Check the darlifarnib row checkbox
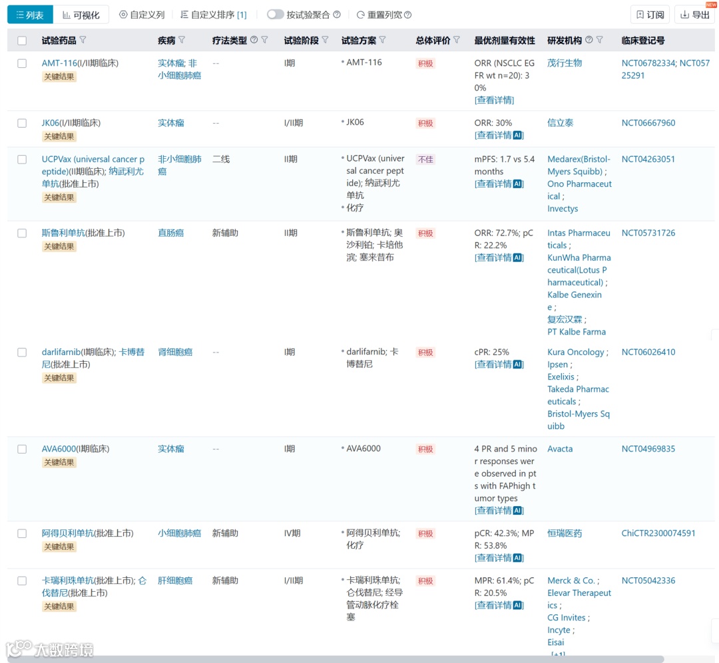The height and width of the screenshot is (663, 719). [x=22, y=352]
